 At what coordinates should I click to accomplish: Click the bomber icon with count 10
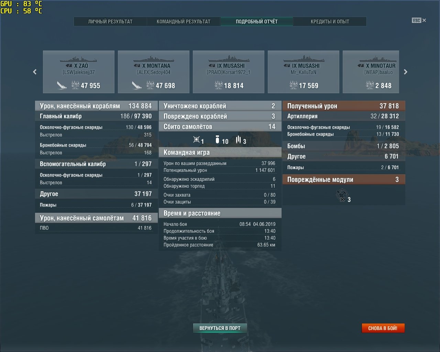click(x=217, y=140)
